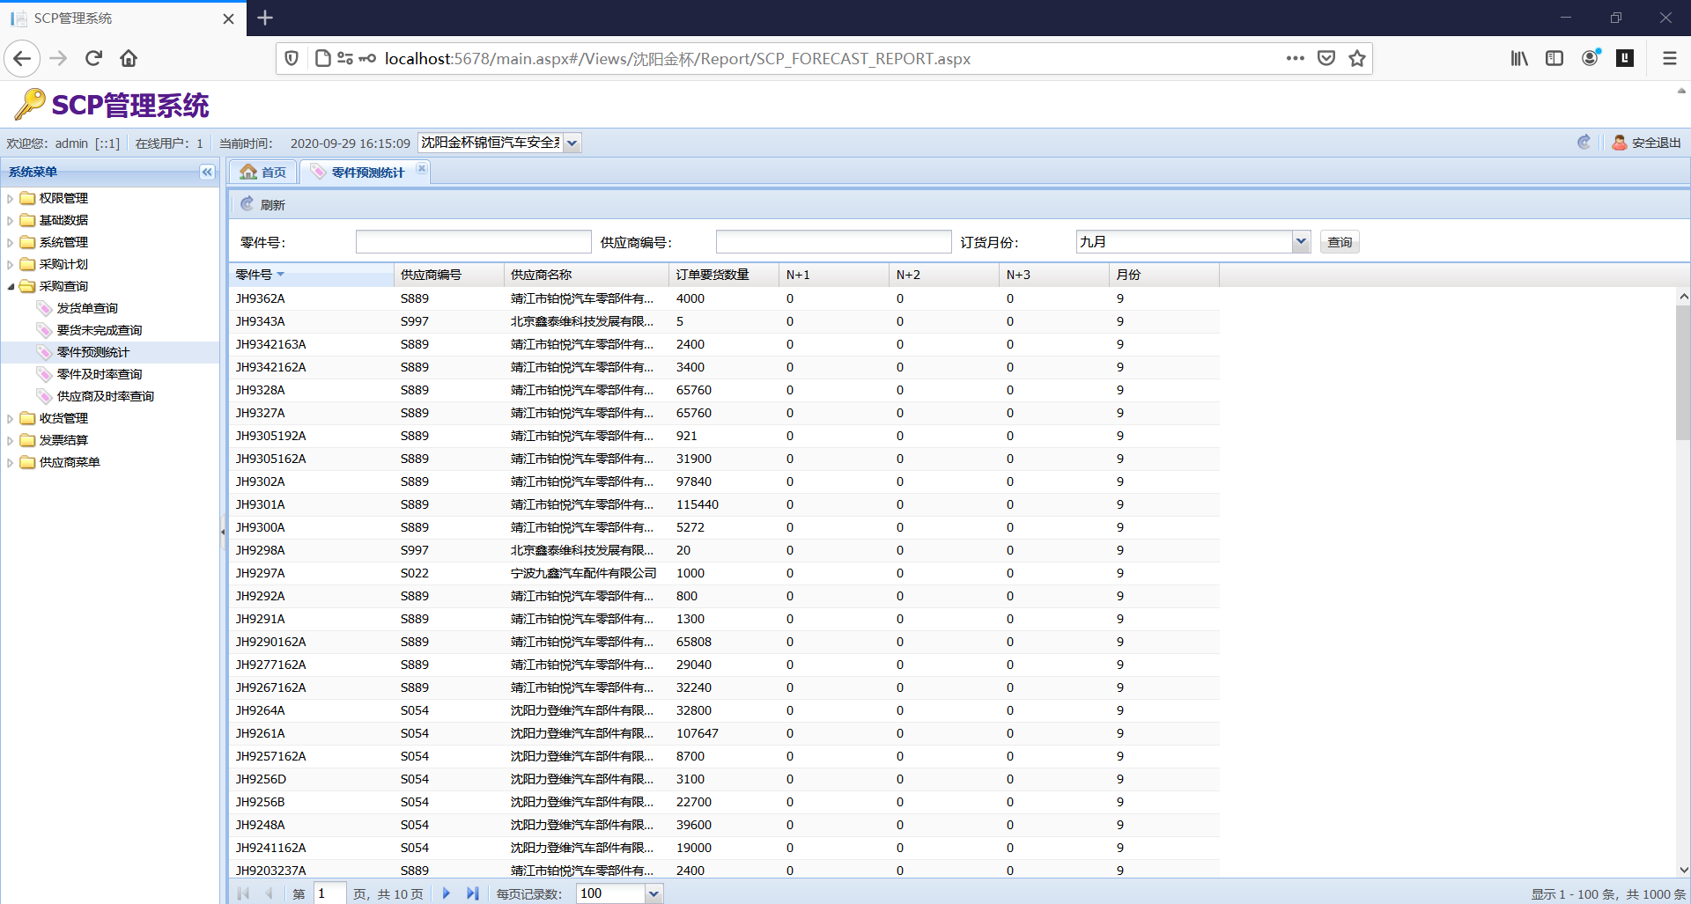The image size is (1691, 904).
Task: Click the 查询 button
Action: coord(1340,242)
